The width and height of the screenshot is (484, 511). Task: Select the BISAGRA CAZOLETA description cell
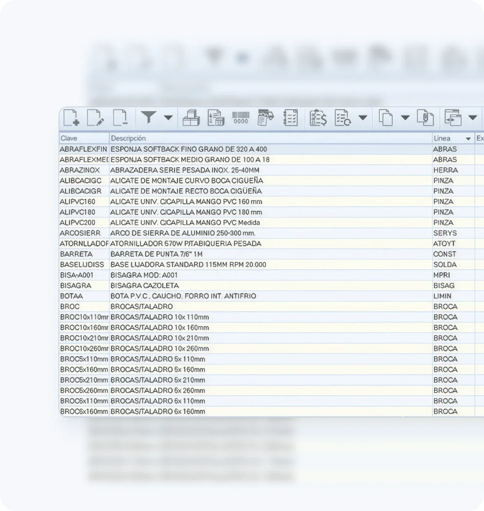145,286
